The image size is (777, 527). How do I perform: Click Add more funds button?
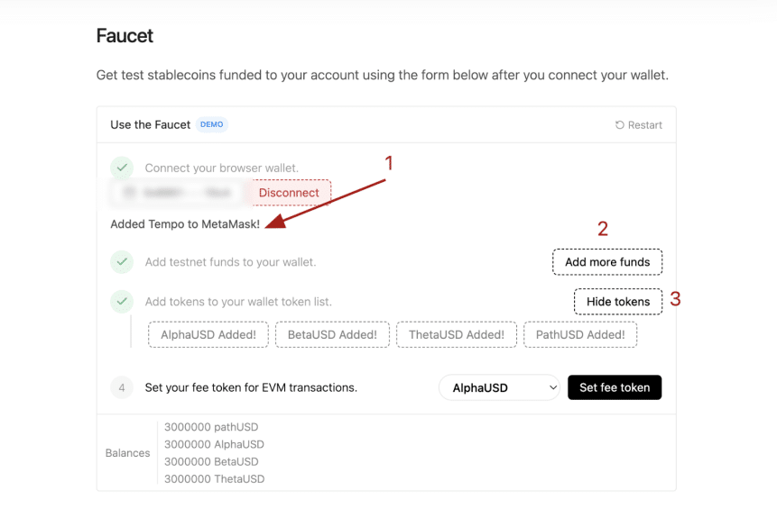pos(607,262)
